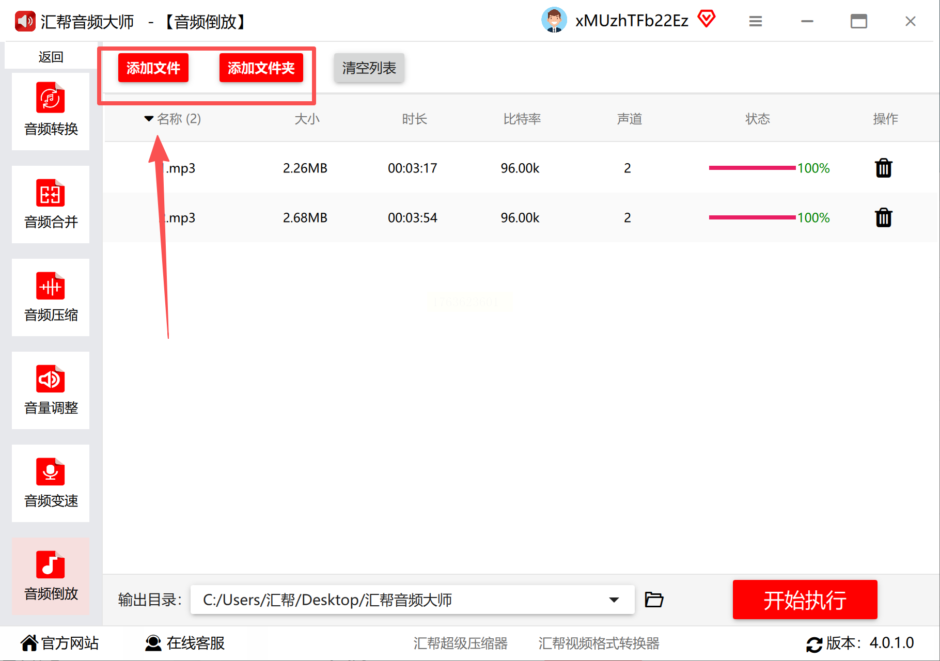This screenshot has height=661, width=940.
Task: Open the hamburger menu in title bar
Action: coord(756,21)
